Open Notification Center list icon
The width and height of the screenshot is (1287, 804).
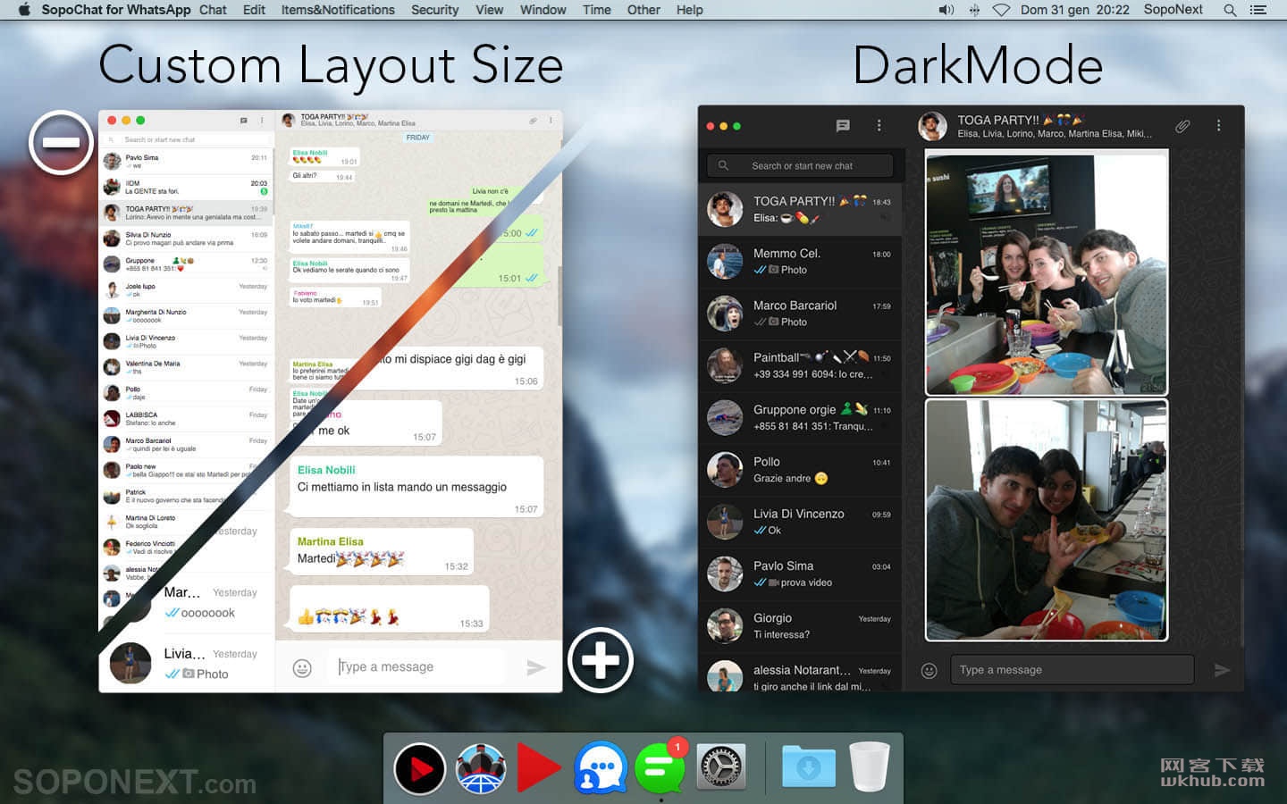click(x=1258, y=10)
